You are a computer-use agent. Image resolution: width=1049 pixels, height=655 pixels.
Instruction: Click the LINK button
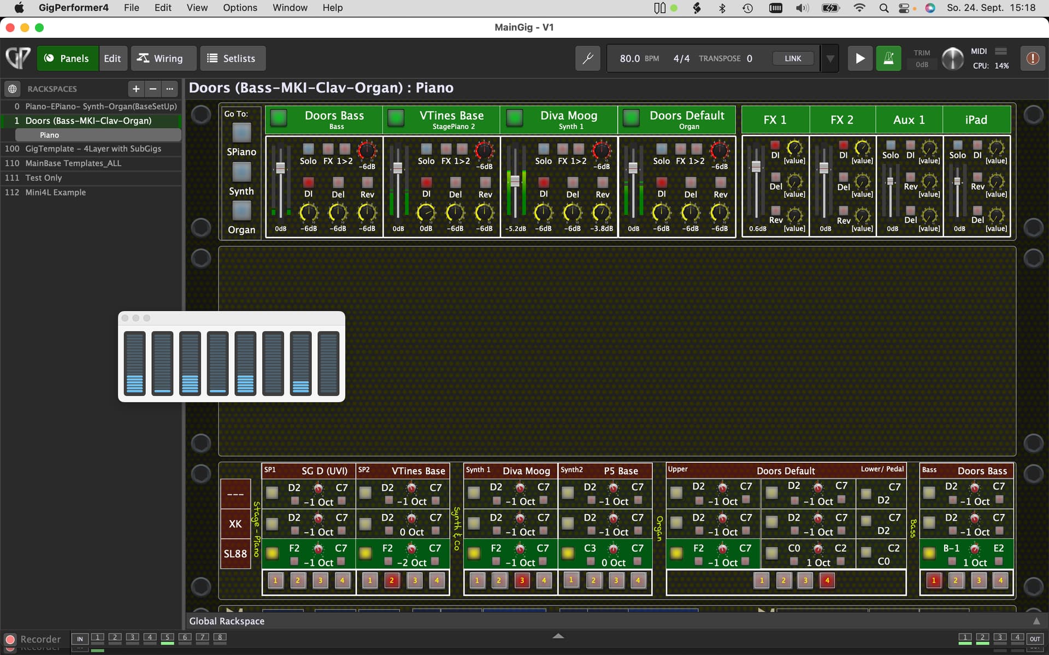pyautogui.click(x=793, y=58)
